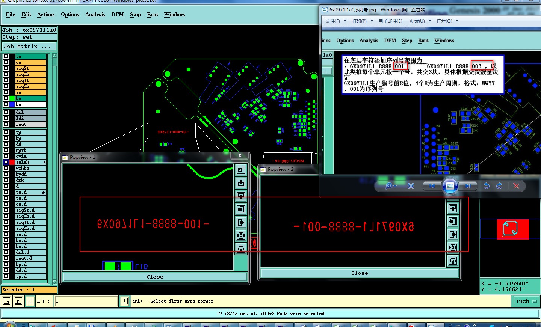The image size is (541, 327).
Task: Open Edit menu in Graphic Editor
Action: [x=26, y=14]
